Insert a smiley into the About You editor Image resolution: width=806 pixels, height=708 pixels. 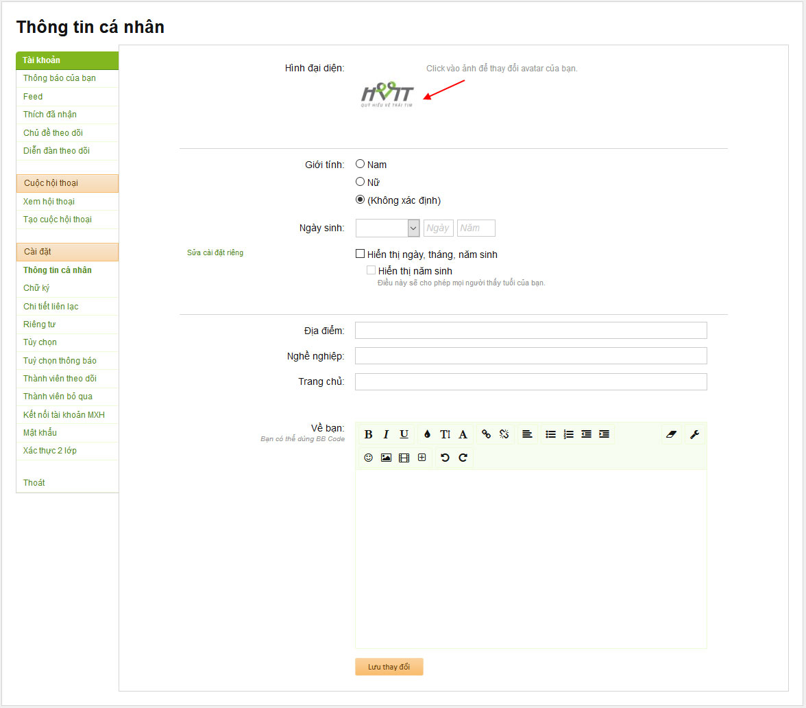click(x=369, y=458)
